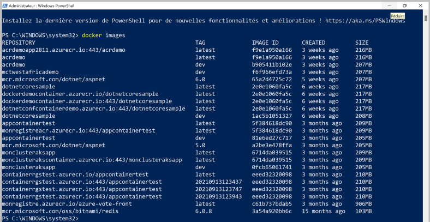Click the SIZE column header
The width and height of the screenshot is (430, 222).
(x=361, y=43)
